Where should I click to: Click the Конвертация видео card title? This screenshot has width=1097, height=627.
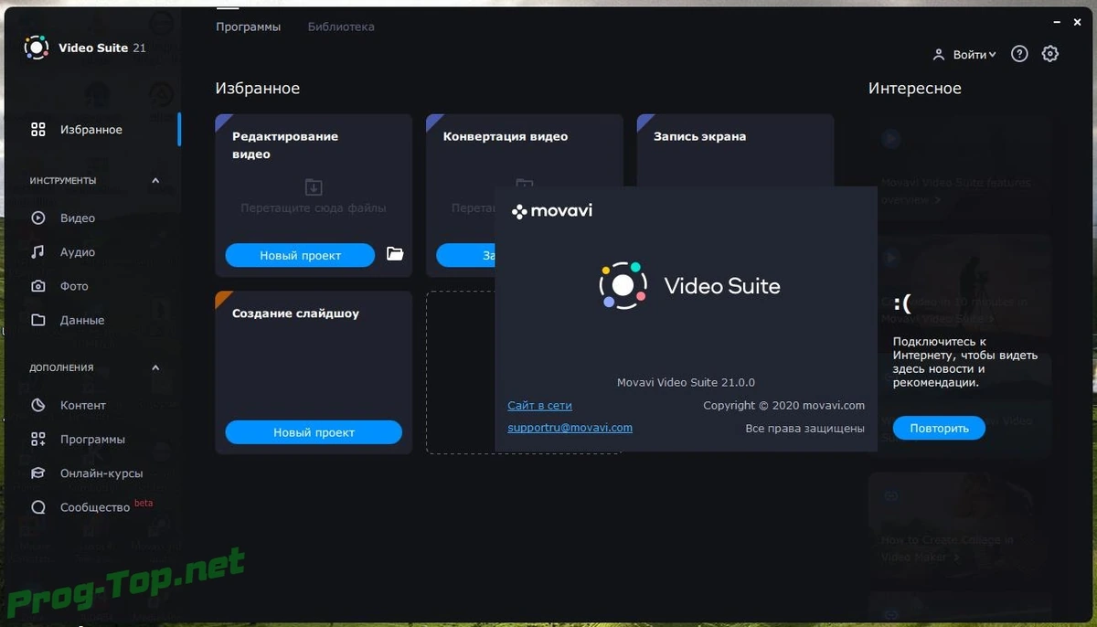(x=506, y=136)
